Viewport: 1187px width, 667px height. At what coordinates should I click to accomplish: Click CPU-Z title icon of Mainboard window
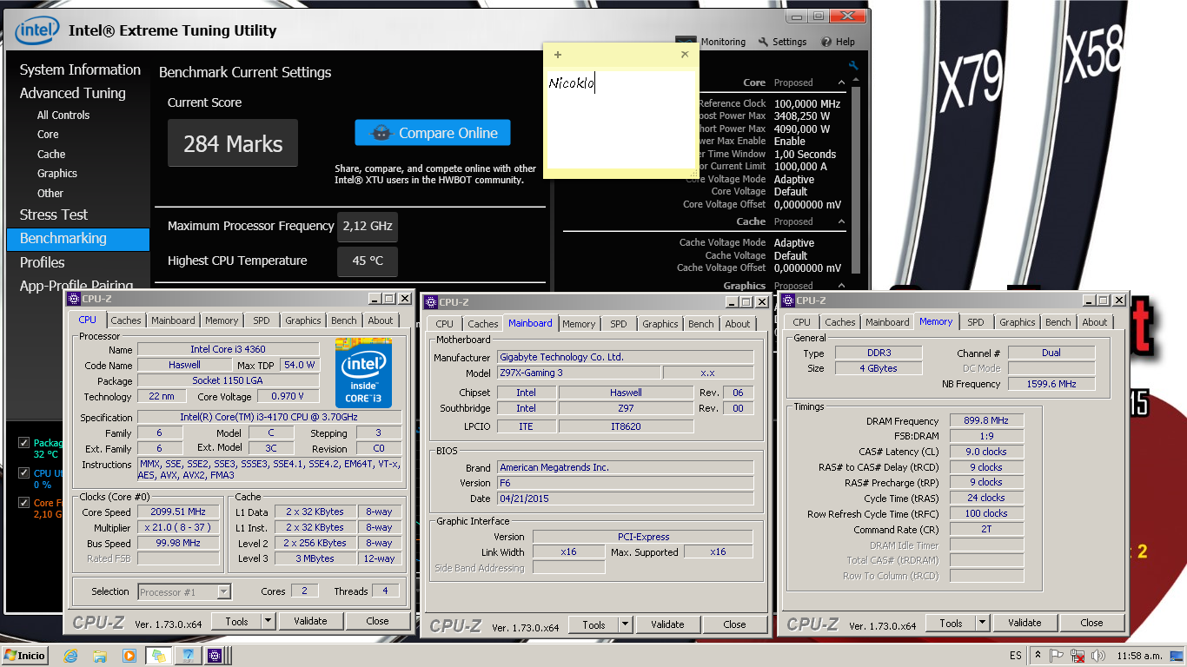coord(431,302)
